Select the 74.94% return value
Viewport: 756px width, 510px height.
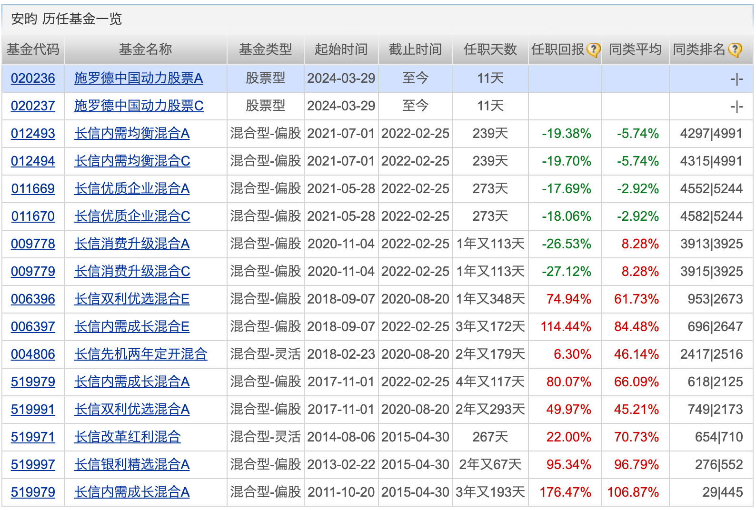tap(569, 299)
